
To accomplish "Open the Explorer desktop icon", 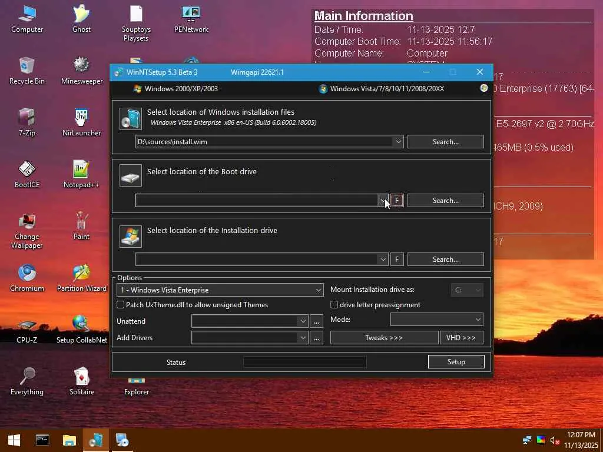I will [x=137, y=387].
